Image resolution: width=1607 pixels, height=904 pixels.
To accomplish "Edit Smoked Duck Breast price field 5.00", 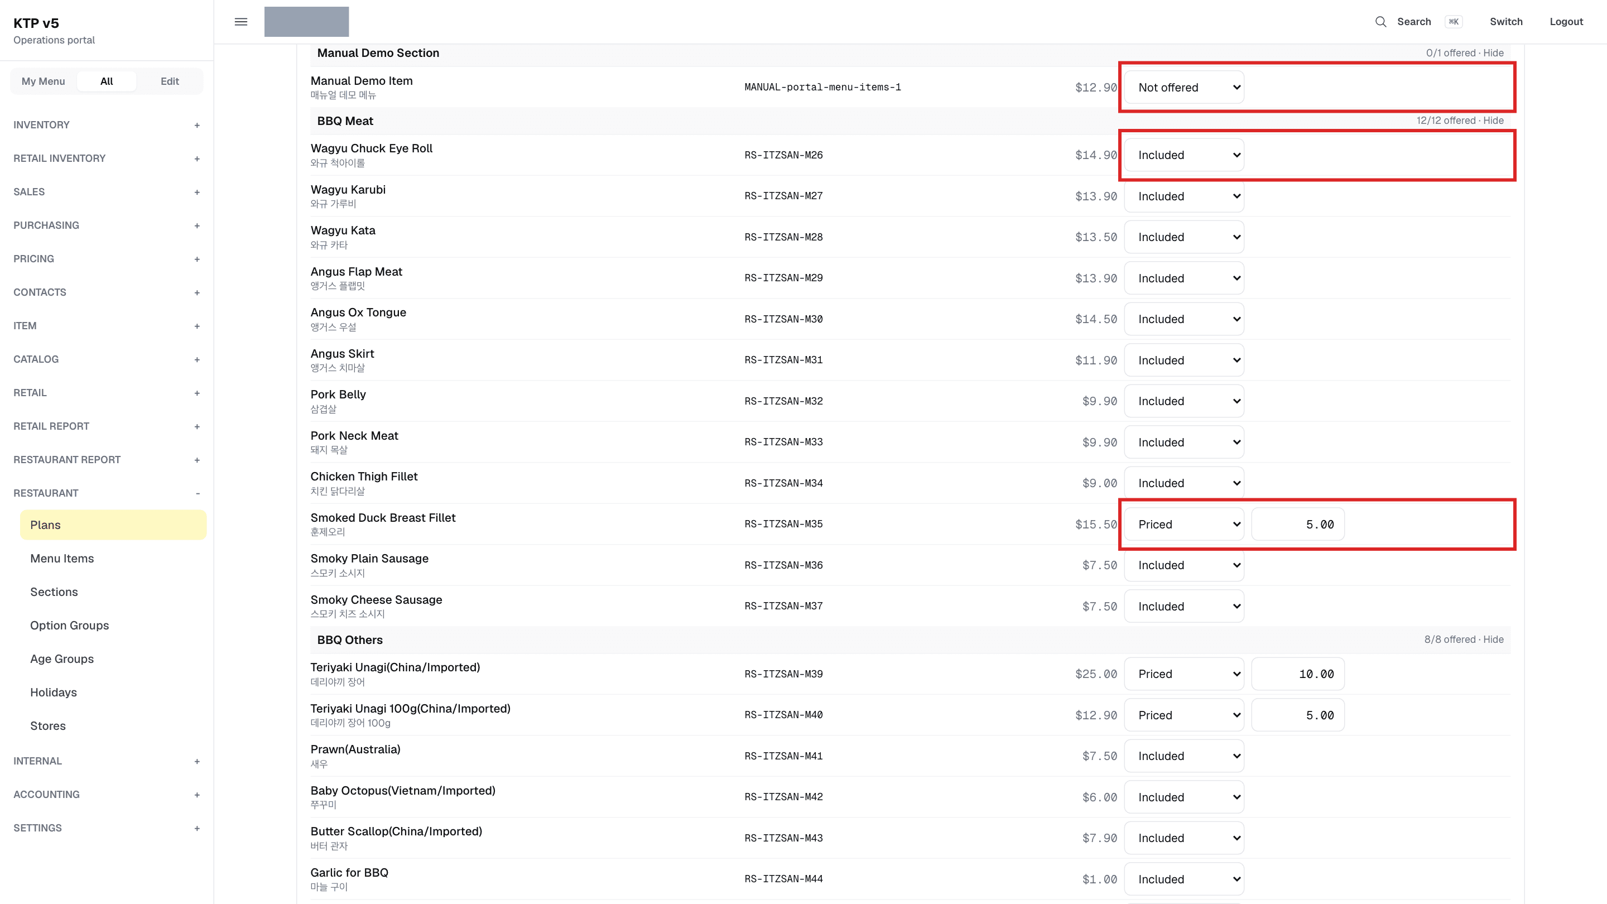I will [x=1297, y=524].
